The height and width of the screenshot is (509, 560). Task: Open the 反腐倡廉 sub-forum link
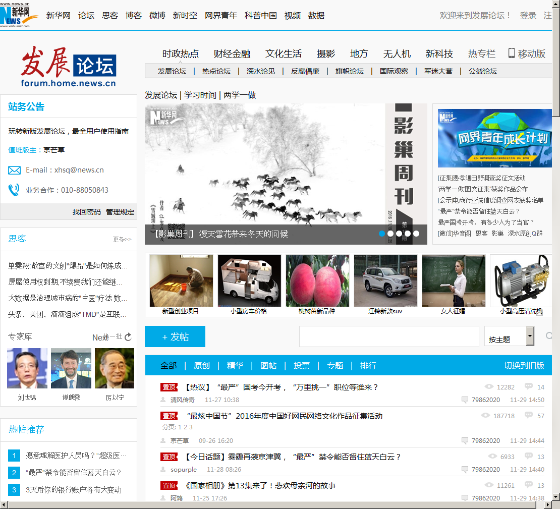coord(305,71)
